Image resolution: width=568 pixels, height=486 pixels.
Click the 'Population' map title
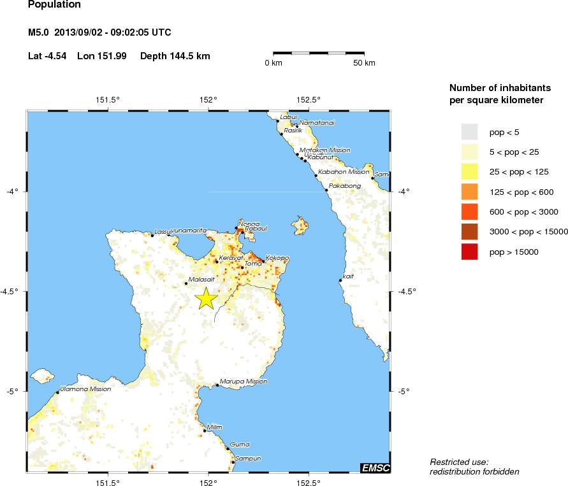pos(55,5)
